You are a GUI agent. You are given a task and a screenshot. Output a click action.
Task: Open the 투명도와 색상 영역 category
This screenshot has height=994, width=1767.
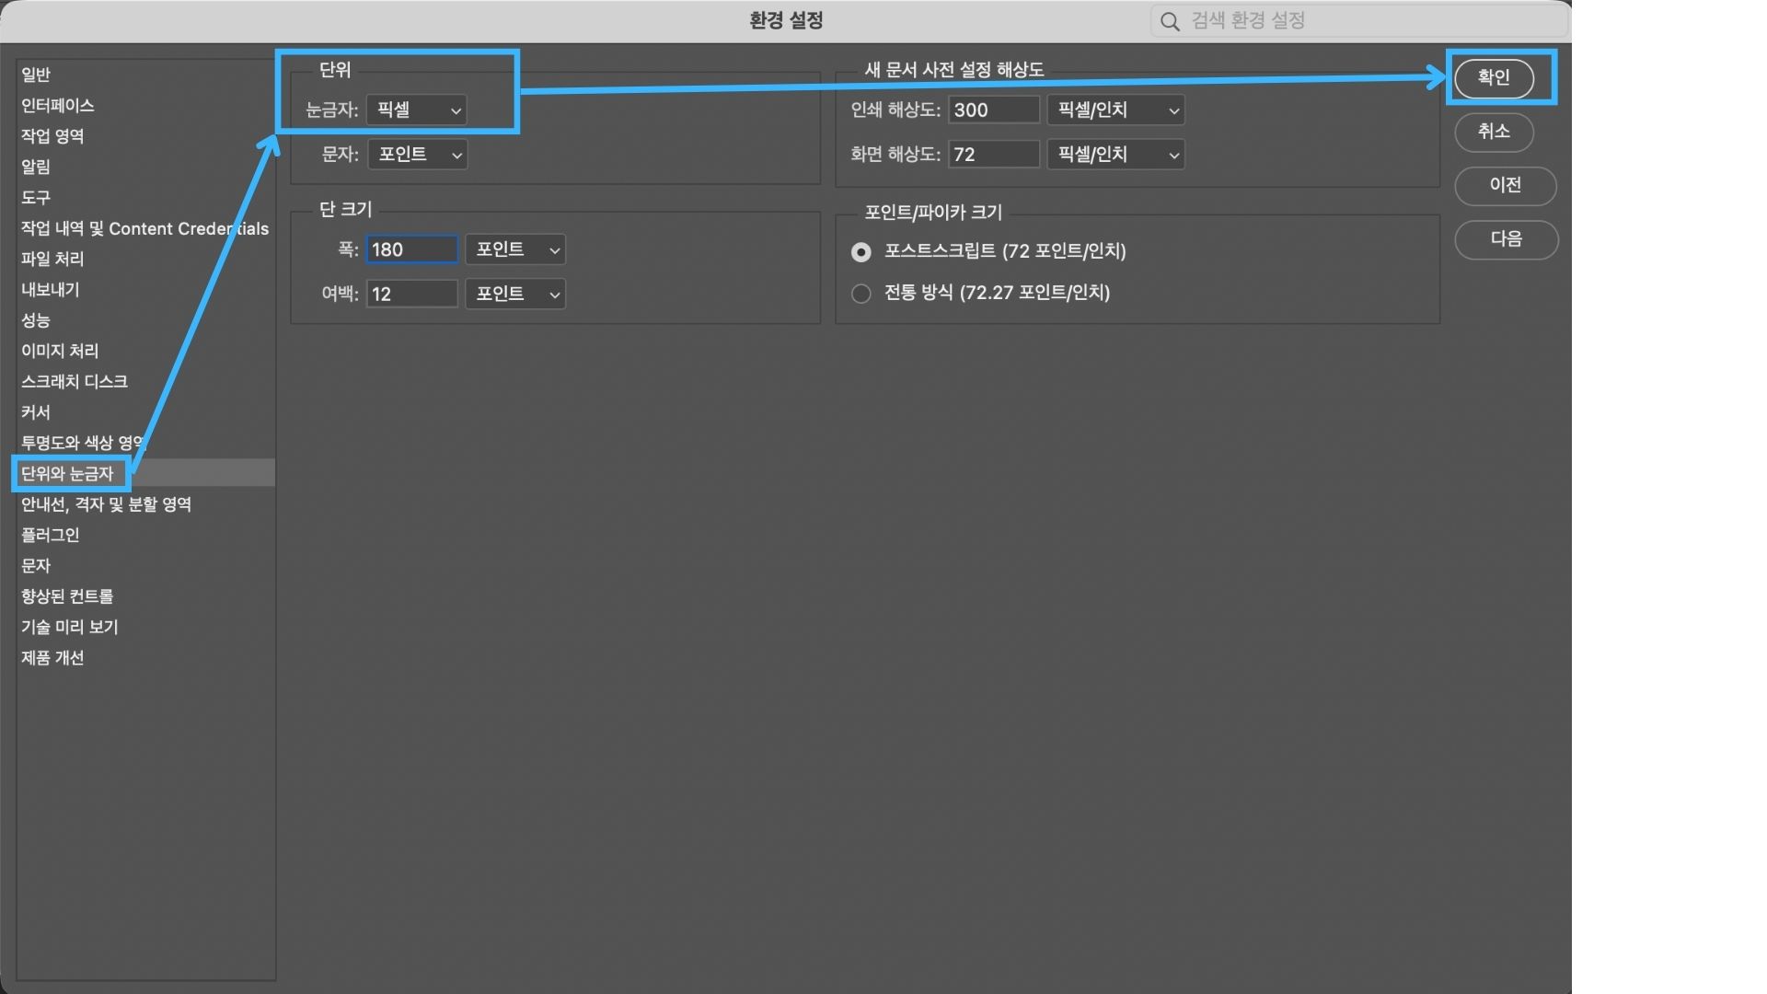coord(145,443)
